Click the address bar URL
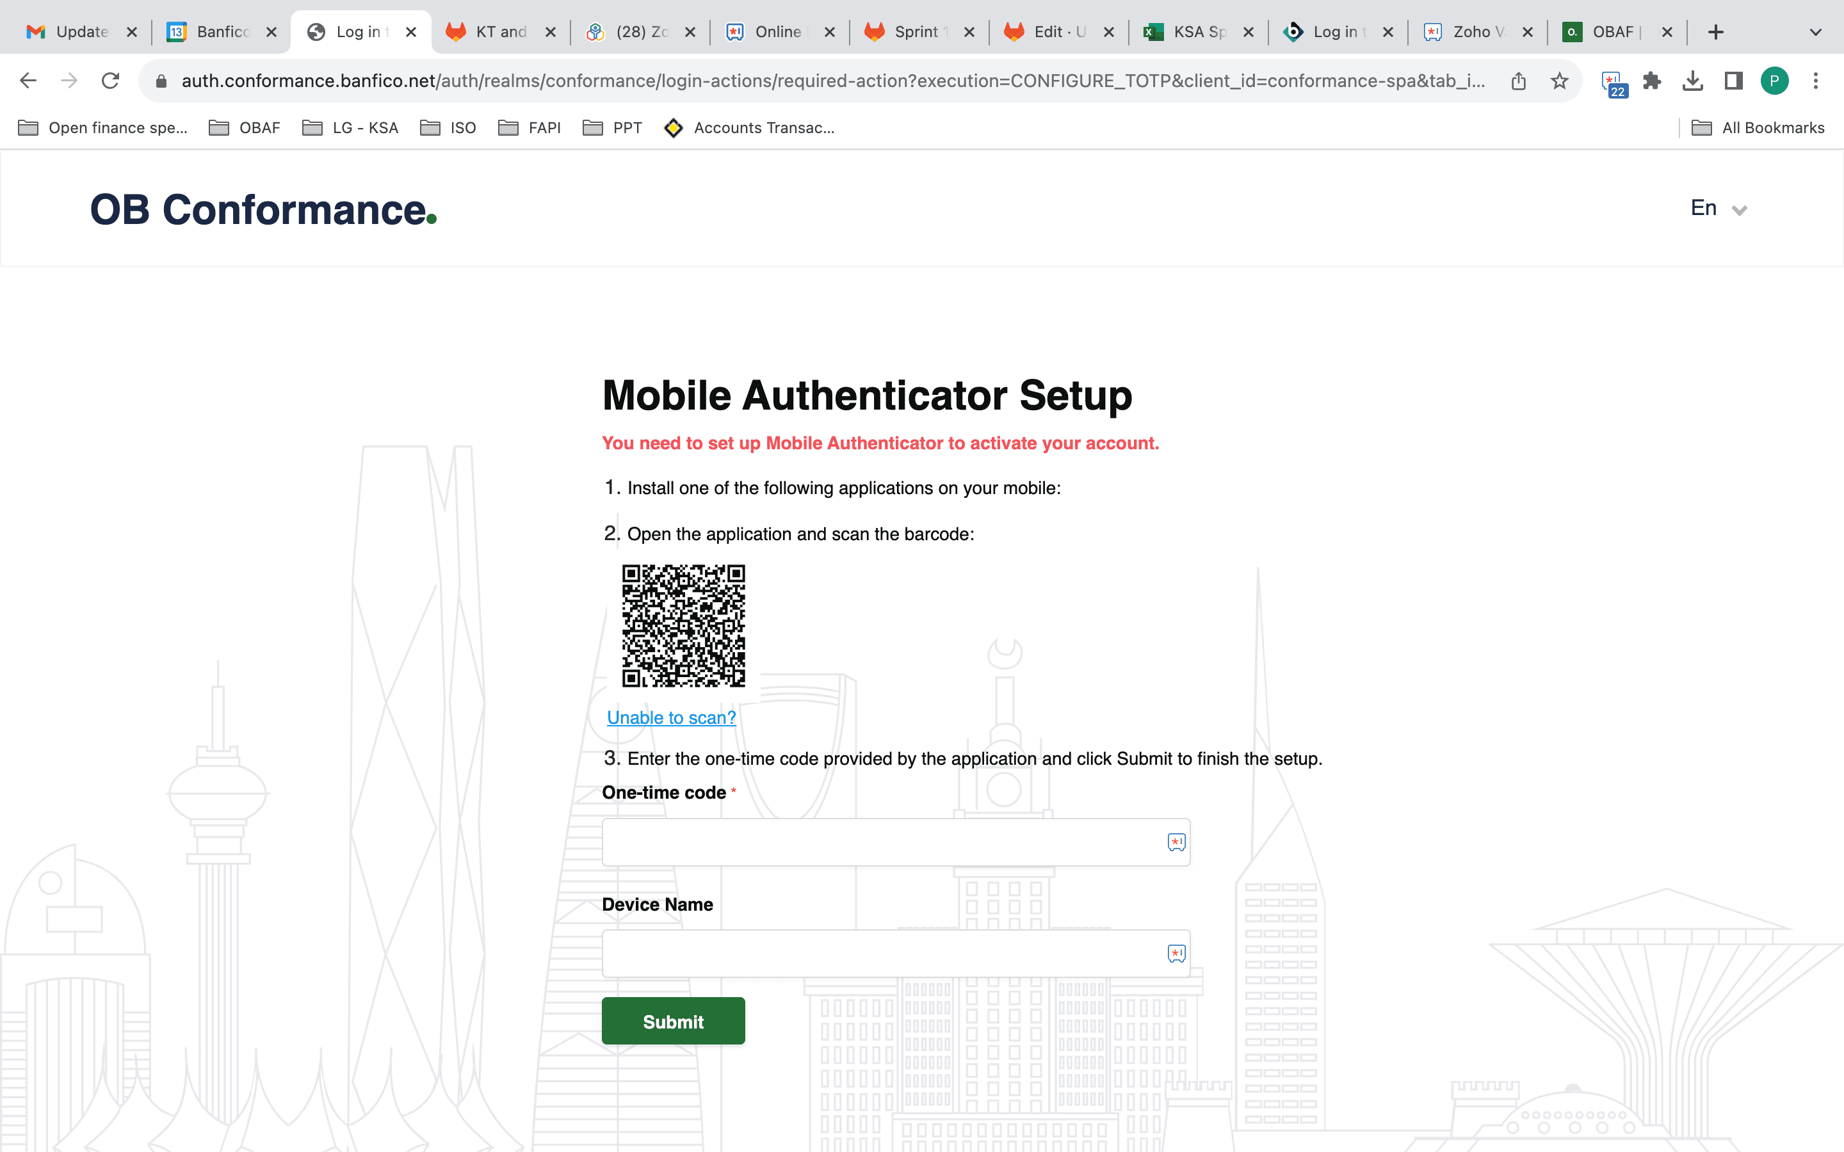This screenshot has height=1152, width=1844. (x=833, y=81)
